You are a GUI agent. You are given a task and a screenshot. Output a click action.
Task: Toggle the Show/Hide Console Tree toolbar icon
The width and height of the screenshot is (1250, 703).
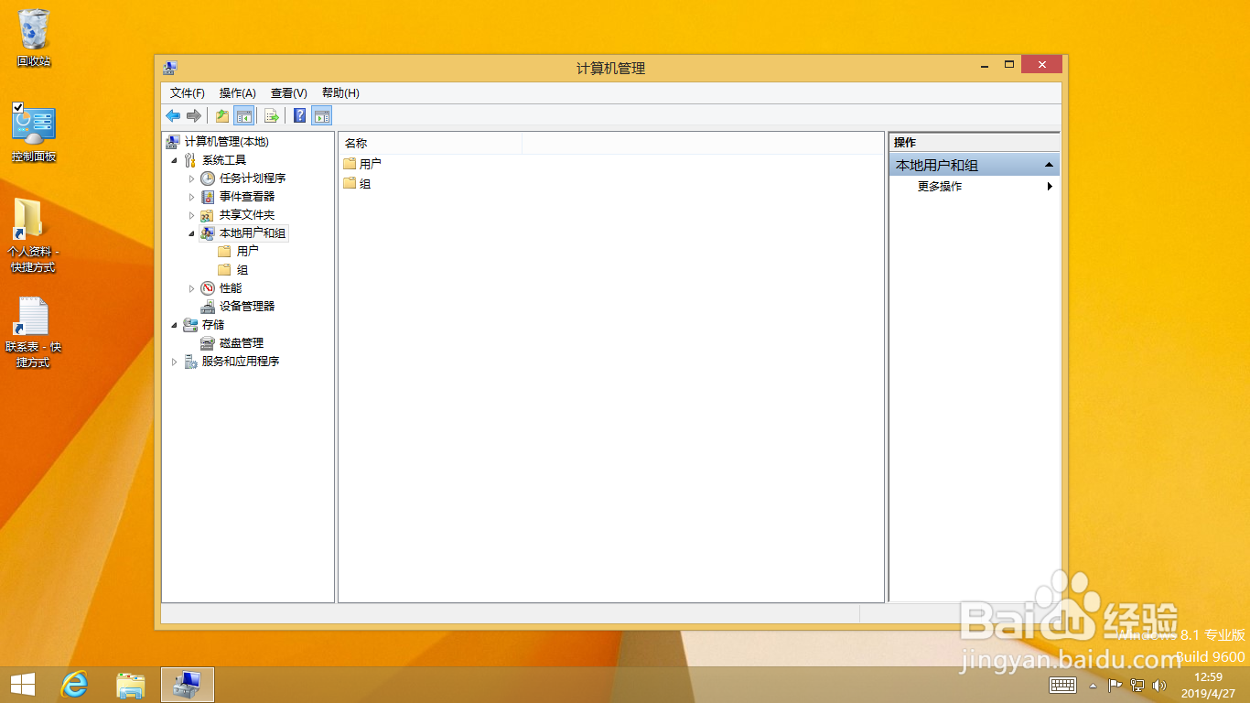point(243,115)
